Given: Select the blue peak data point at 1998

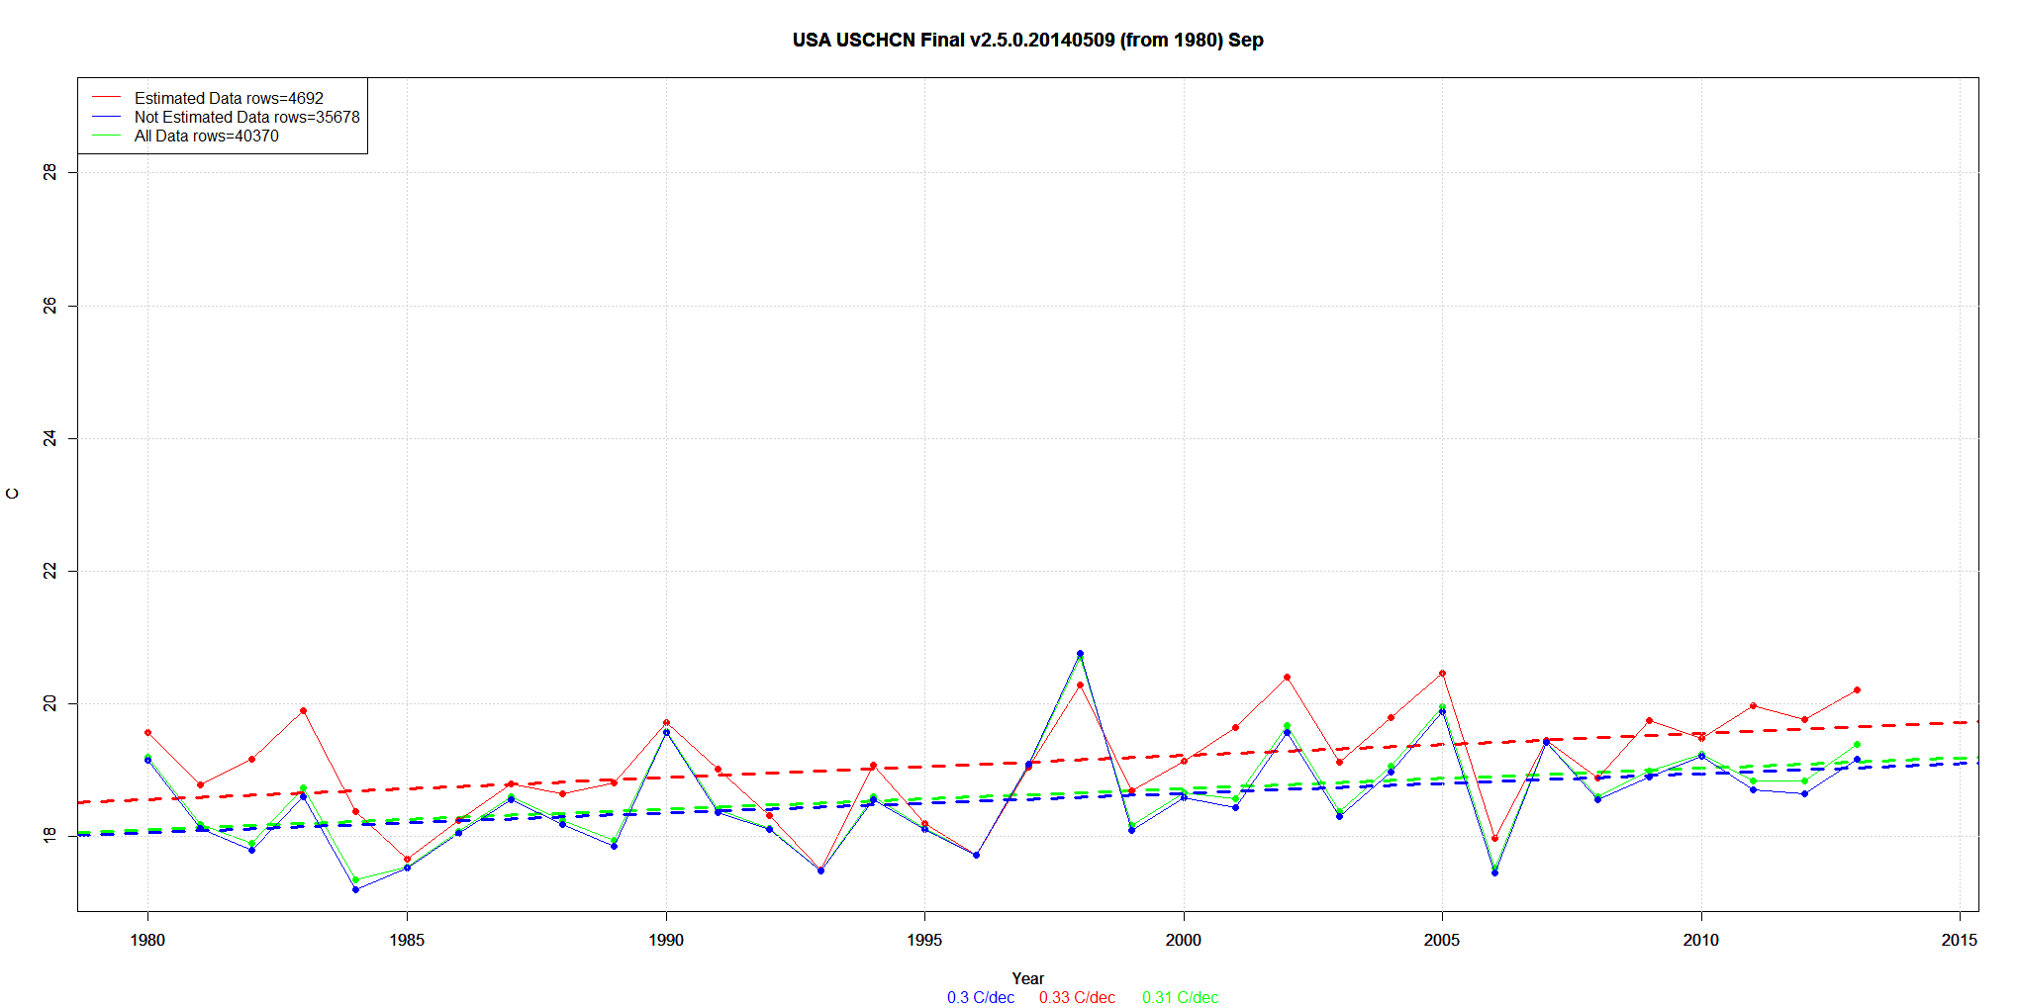Looking at the screenshot, I should tap(1080, 653).
